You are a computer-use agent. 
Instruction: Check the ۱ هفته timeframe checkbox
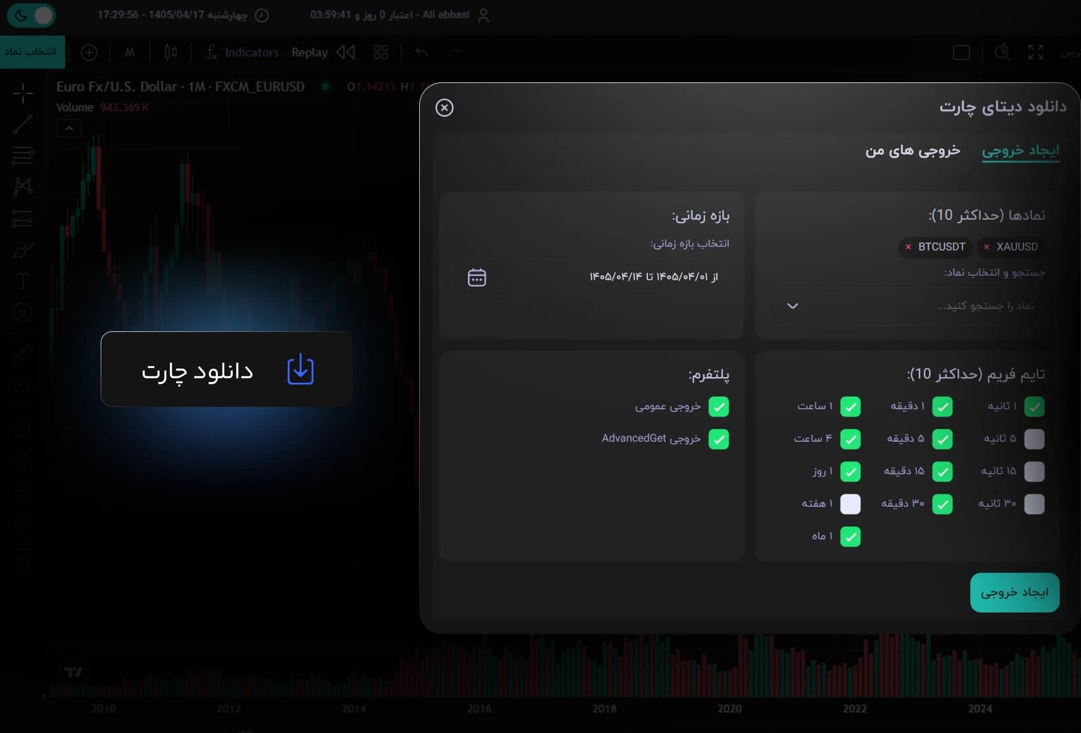(x=851, y=504)
